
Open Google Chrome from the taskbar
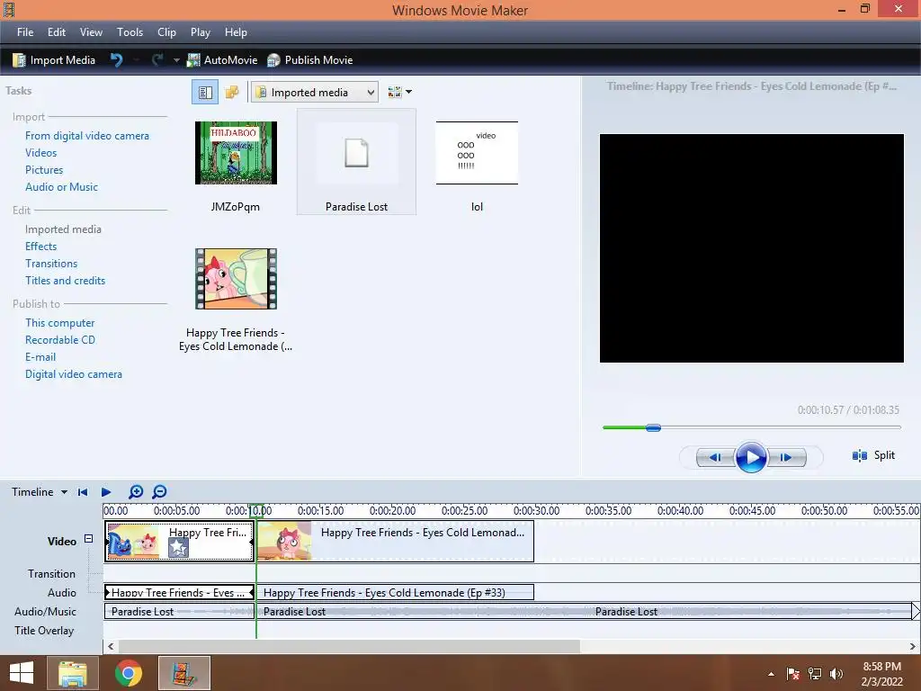(x=129, y=673)
